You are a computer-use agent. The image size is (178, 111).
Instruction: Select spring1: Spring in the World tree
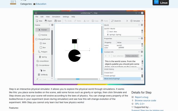114,34
